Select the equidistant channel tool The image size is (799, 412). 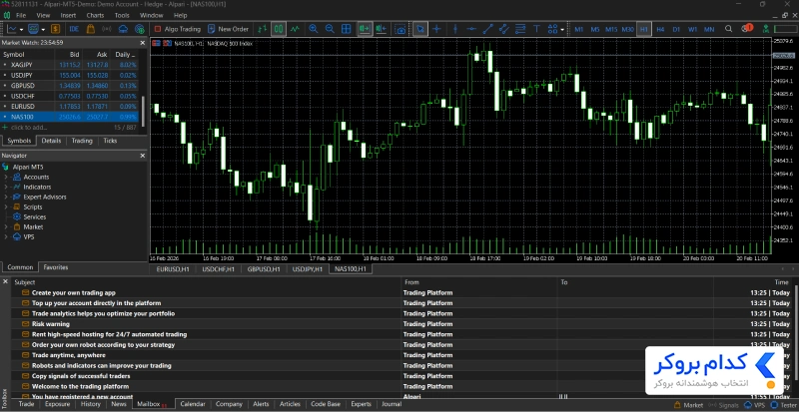pos(504,29)
